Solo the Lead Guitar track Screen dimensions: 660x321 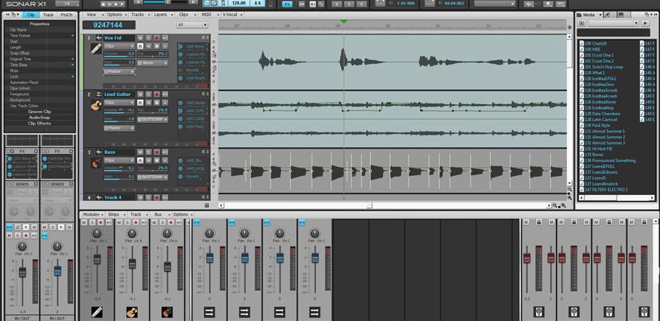pyautogui.click(x=148, y=95)
